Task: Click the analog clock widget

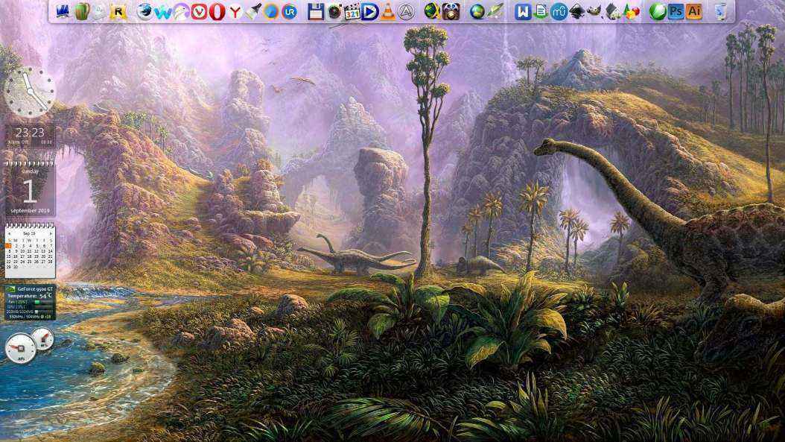Action: point(30,92)
